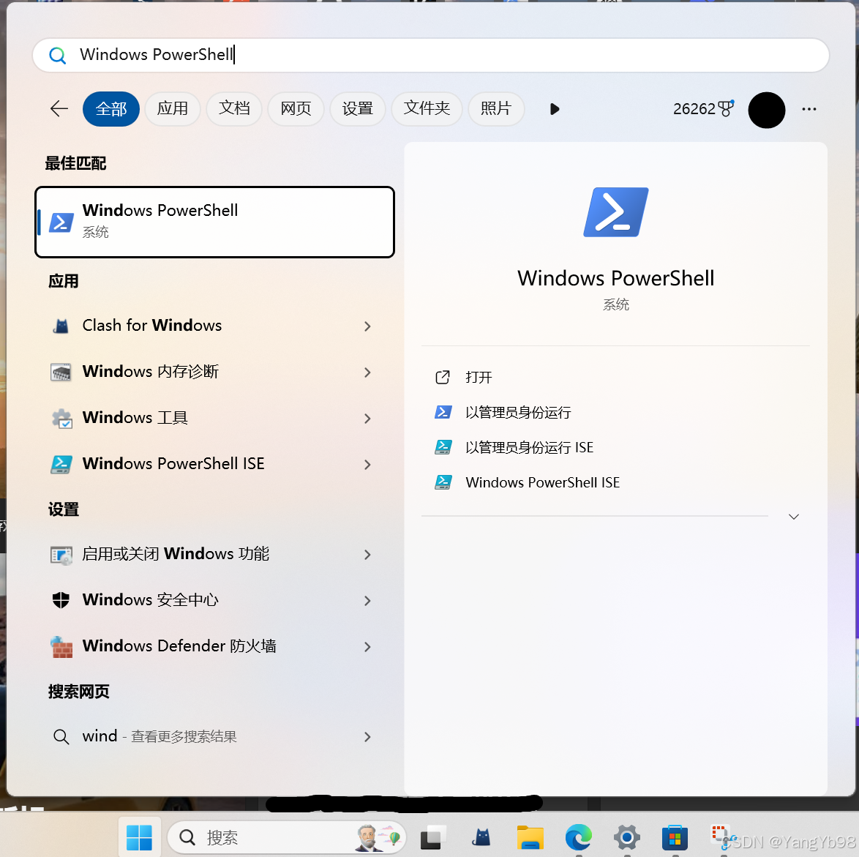Choose 以管理员身份运行 action
859x857 pixels.
click(x=518, y=412)
